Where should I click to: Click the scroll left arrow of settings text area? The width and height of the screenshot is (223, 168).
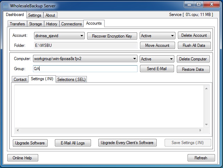18,130
